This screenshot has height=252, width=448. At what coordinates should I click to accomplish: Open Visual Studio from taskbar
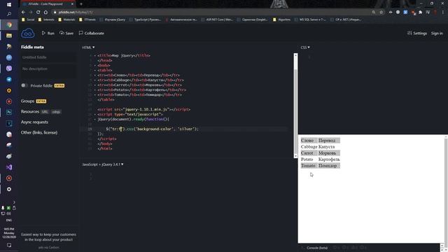9,167
